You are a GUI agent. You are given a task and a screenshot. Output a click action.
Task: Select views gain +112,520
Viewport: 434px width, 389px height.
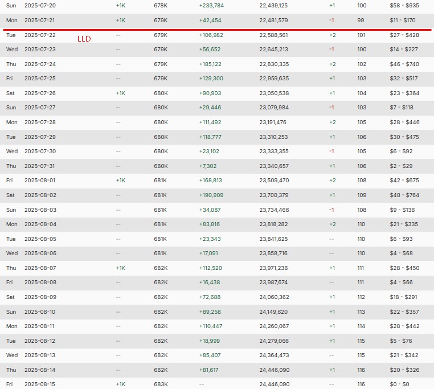[x=211, y=268]
